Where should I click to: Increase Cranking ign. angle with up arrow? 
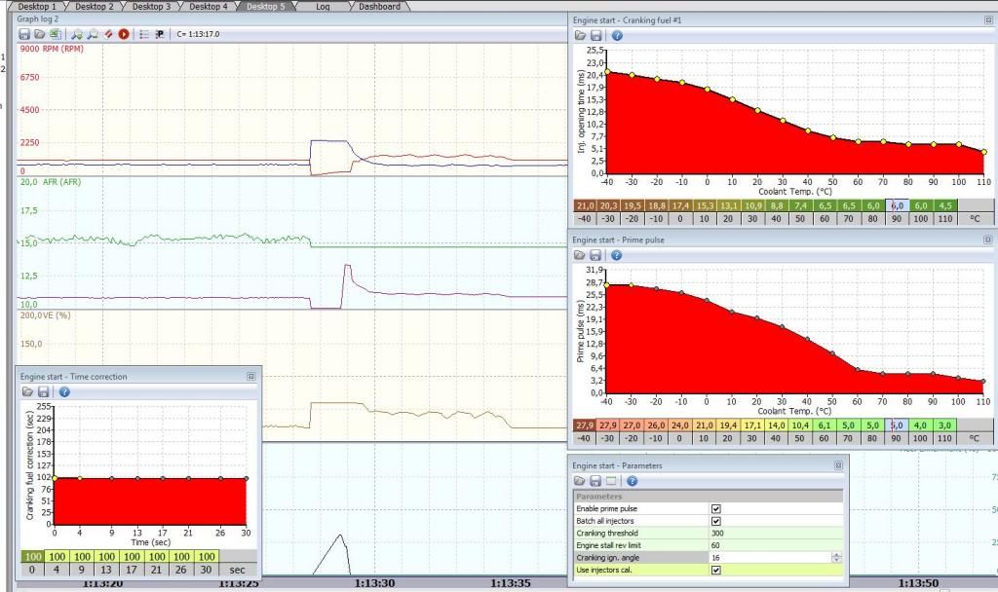tap(836, 554)
